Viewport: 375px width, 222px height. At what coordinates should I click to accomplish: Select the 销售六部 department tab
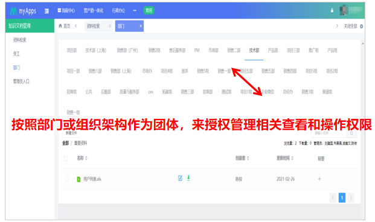click(95, 71)
